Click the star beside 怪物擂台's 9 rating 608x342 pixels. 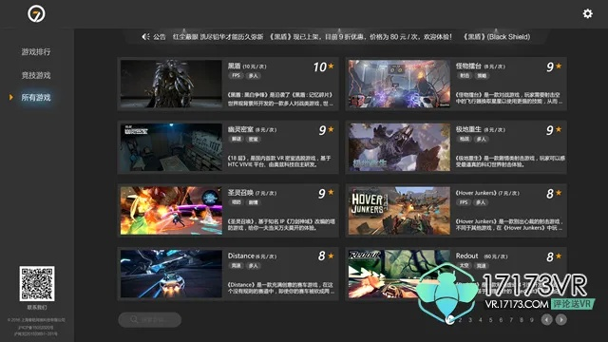(x=559, y=66)
